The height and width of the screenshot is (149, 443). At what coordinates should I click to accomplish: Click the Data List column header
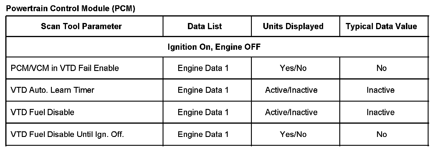point(205,27)
